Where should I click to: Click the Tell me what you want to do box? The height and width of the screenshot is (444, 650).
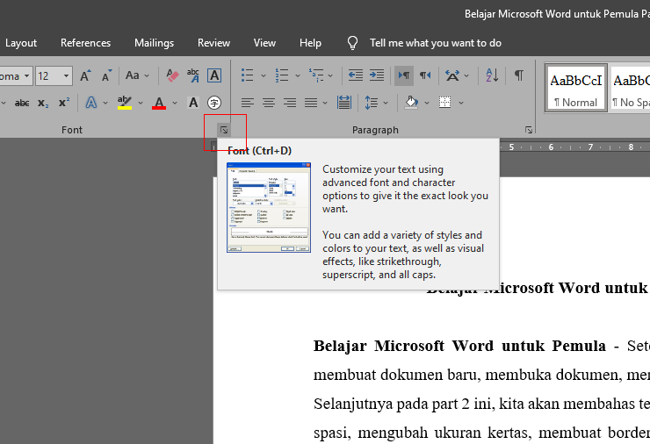[x=435, y=43]
